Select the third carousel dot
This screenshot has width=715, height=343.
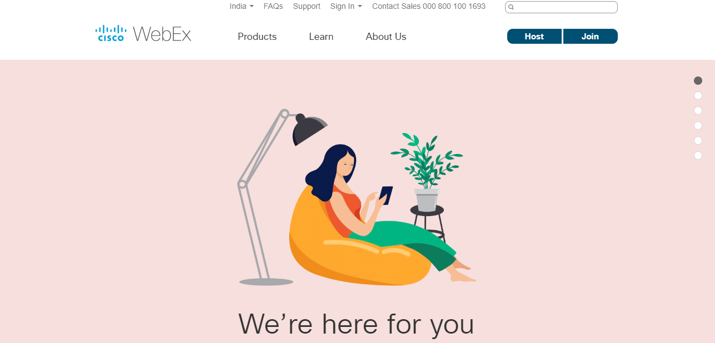click(698, 110)
